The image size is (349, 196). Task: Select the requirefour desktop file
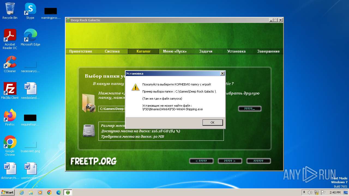pyautogui.click(x=30, y=120)
